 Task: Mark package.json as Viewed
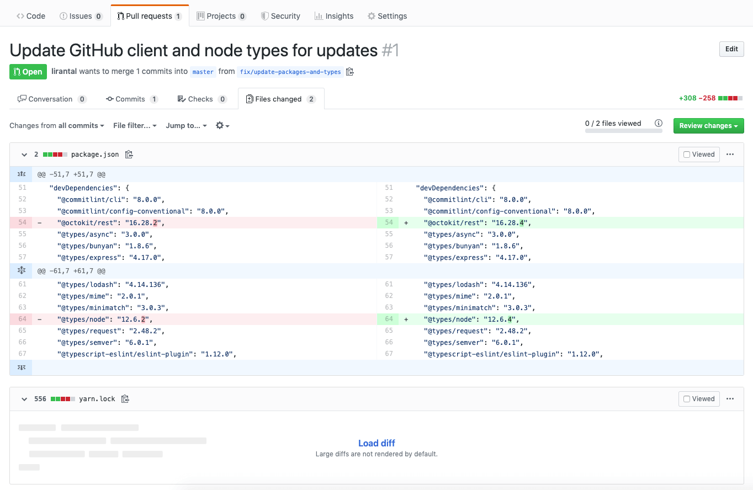click(x=699, y=155)
